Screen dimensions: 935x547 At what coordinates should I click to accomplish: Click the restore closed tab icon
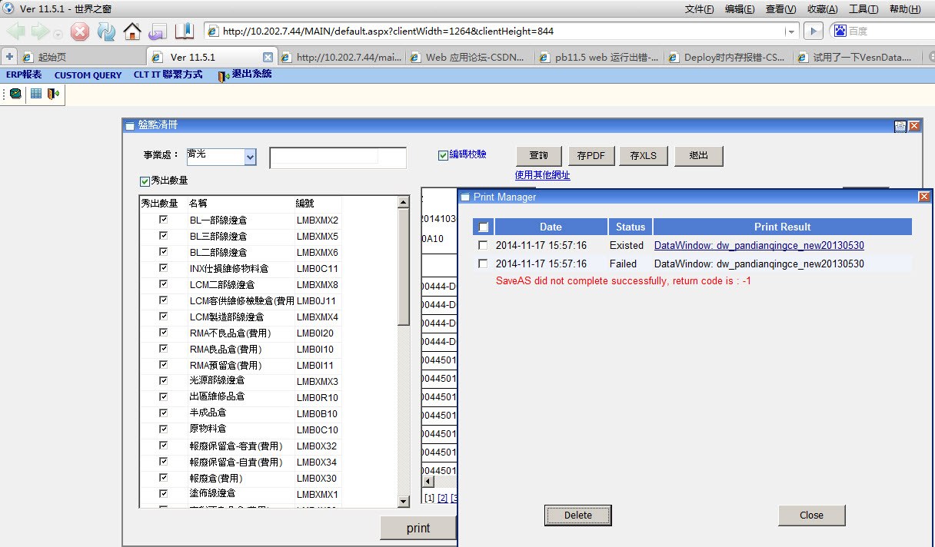[x=158, y=31]
